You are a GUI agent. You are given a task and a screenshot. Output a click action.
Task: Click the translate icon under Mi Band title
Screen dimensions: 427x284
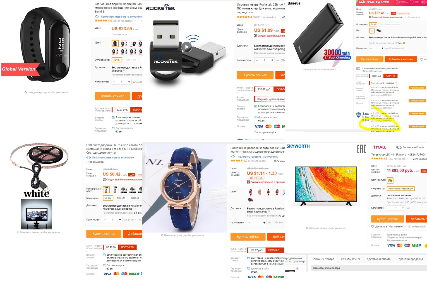[x=97, y=17]
